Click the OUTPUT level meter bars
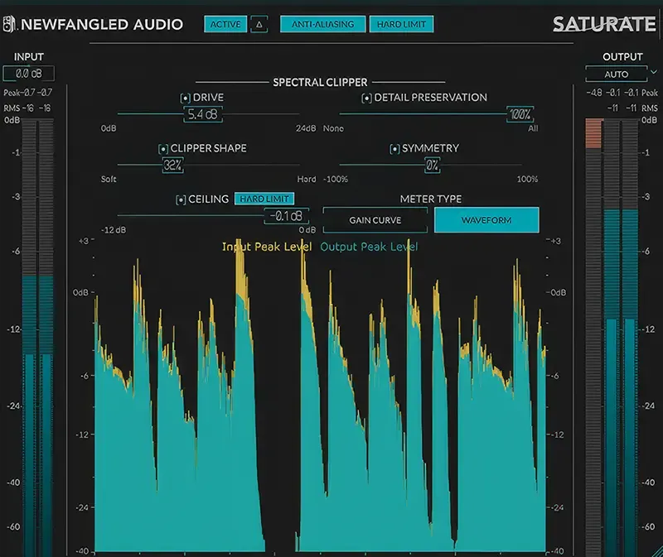This screenshot has width=663, height=557. pyautogui.click(x=621, y=338)
